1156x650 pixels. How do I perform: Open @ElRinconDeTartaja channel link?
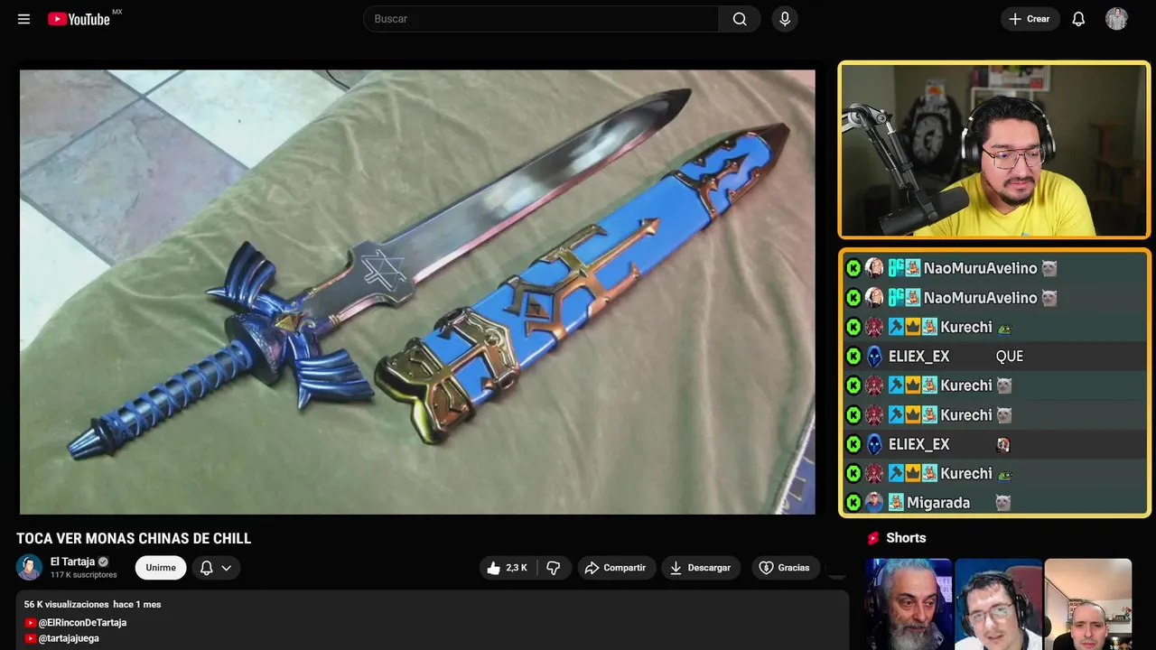82,623
